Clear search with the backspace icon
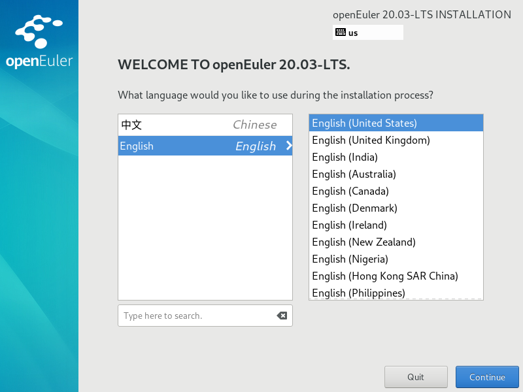This screenshot has height=392, width=523. click(x=282, y=316)
